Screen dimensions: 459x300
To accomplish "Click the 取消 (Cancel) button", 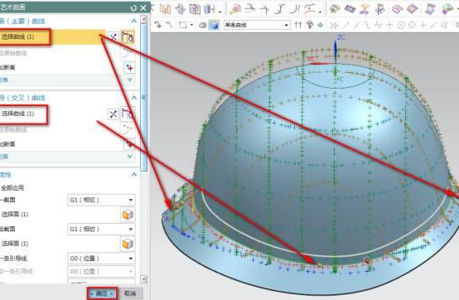I will [130, 293].
